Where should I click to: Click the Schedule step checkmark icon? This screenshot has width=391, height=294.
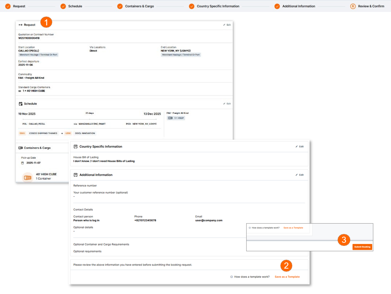(63, 6)
